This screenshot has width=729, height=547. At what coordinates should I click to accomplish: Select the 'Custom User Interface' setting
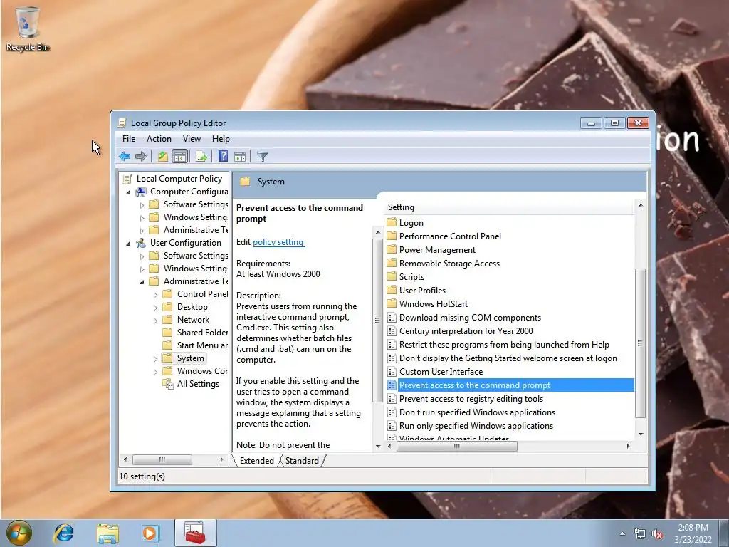click(441, 372)
